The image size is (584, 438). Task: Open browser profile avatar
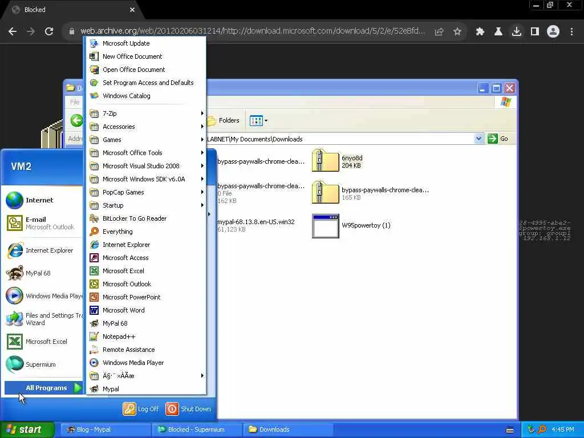pos(553,31)
